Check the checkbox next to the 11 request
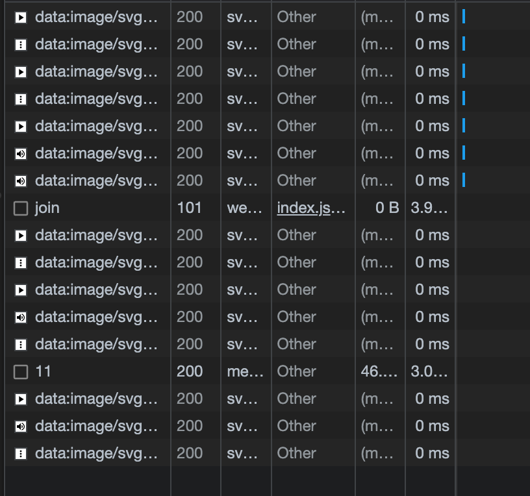This screenshot has width=530, height=496. click(19, 371)
